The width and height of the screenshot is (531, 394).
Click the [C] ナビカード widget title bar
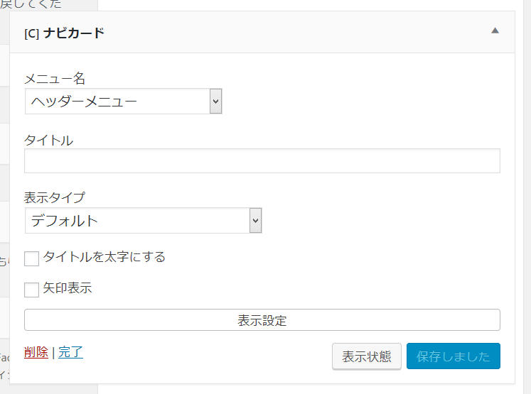tap(213, 33)
